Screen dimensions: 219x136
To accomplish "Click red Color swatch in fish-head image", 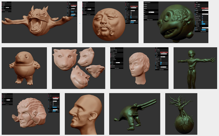I will point(205,9).
